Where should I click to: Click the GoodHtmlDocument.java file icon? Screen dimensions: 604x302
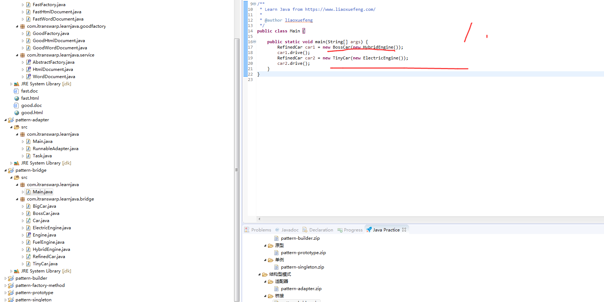28,41
